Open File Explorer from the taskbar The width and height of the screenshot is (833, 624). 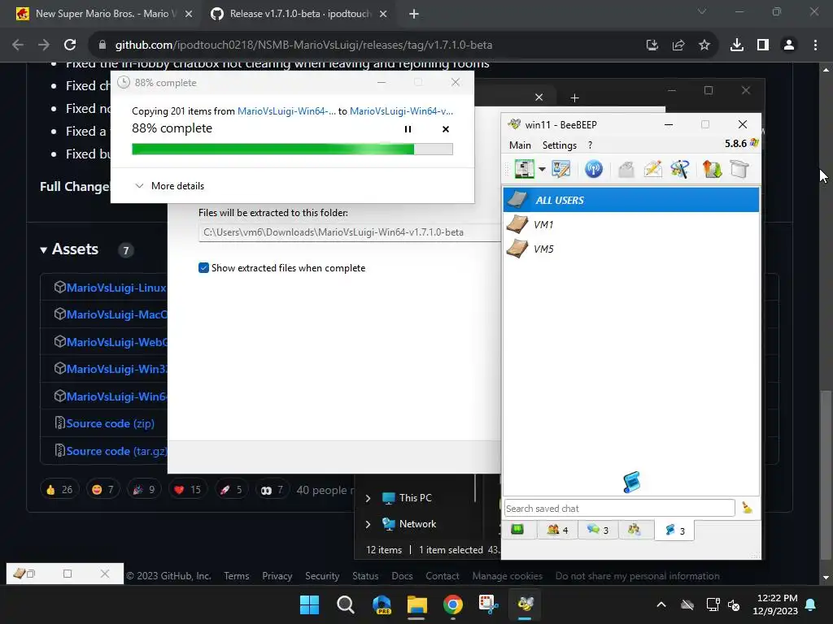click(x=417, y=604)
